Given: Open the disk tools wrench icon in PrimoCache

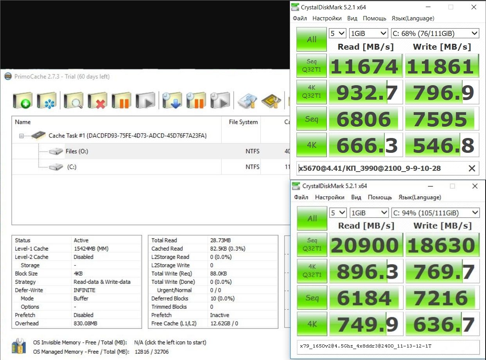Looking at the screenshot, I should coord(247,101).
